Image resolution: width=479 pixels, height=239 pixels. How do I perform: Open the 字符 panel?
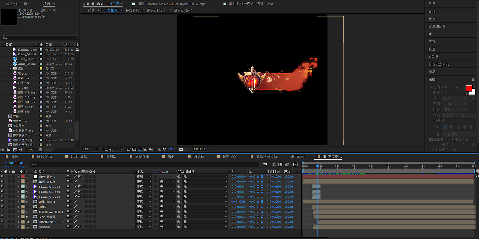pyautogui.click(x=432, y=41)
